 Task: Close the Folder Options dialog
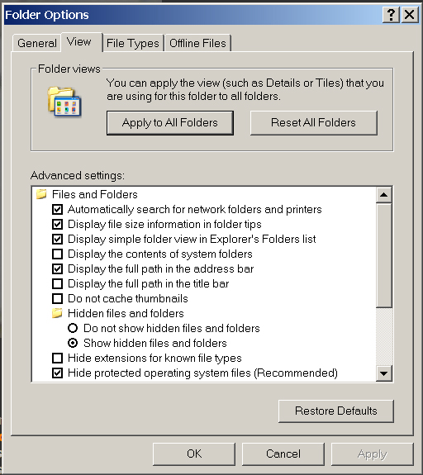410,15
